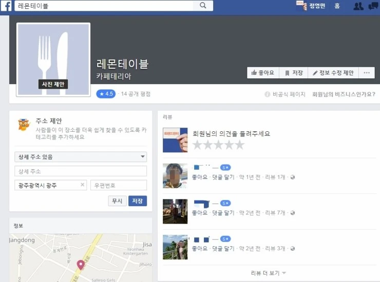380x282 pixels.
Task: Click globe privacy icon on 리뷰 1개 review
Action: click(293, 177)
